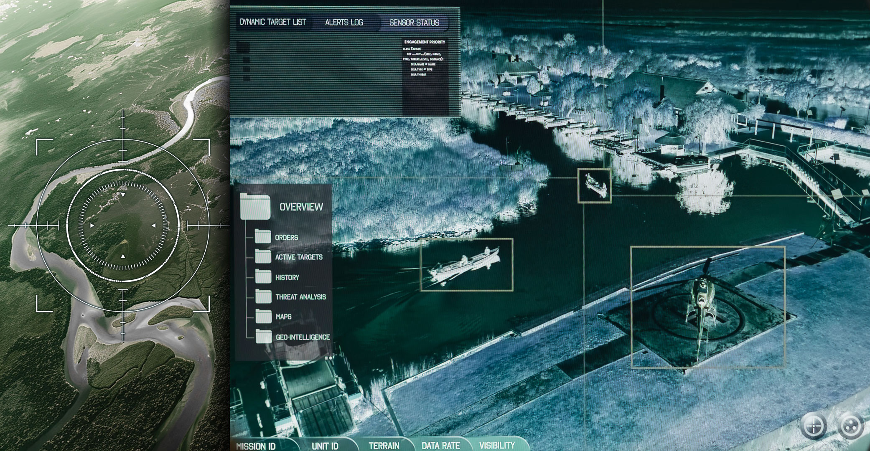Switch to the Dynamic Target List tab

(x=272, y=22)
